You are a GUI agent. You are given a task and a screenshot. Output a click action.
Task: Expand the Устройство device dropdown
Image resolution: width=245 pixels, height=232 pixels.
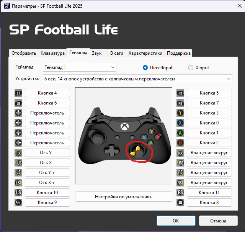point(137,79)
